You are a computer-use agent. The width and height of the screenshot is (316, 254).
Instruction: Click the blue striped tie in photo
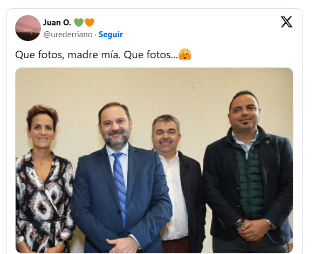point(120,186)
